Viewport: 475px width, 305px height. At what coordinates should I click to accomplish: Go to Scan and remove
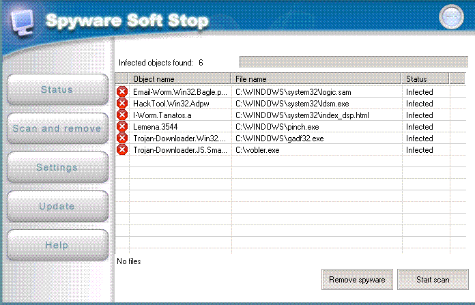coord(57,128)
